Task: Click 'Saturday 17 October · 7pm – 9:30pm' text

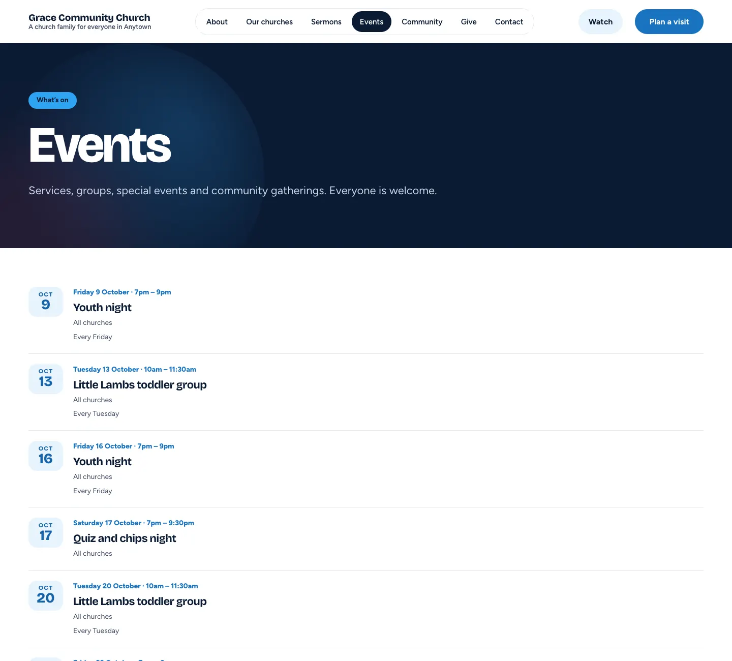Action: tap(134, 523)
